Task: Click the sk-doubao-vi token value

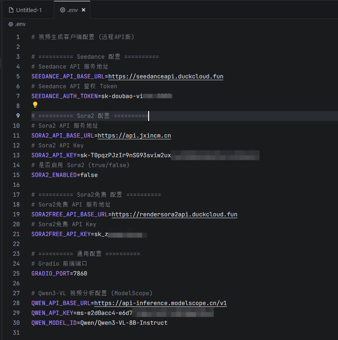Action: pos(122,96)
